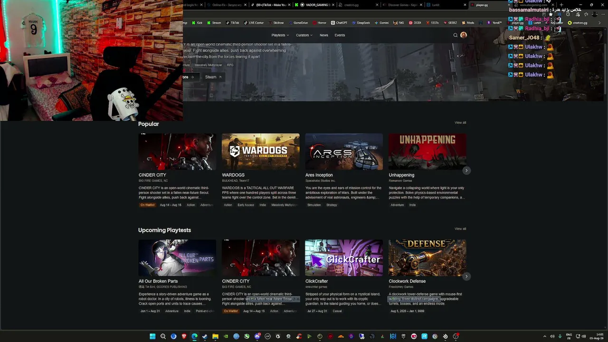Click the ClickCrafter thumbnail image
Screen dimensions: 608x342
coord(344,258)
